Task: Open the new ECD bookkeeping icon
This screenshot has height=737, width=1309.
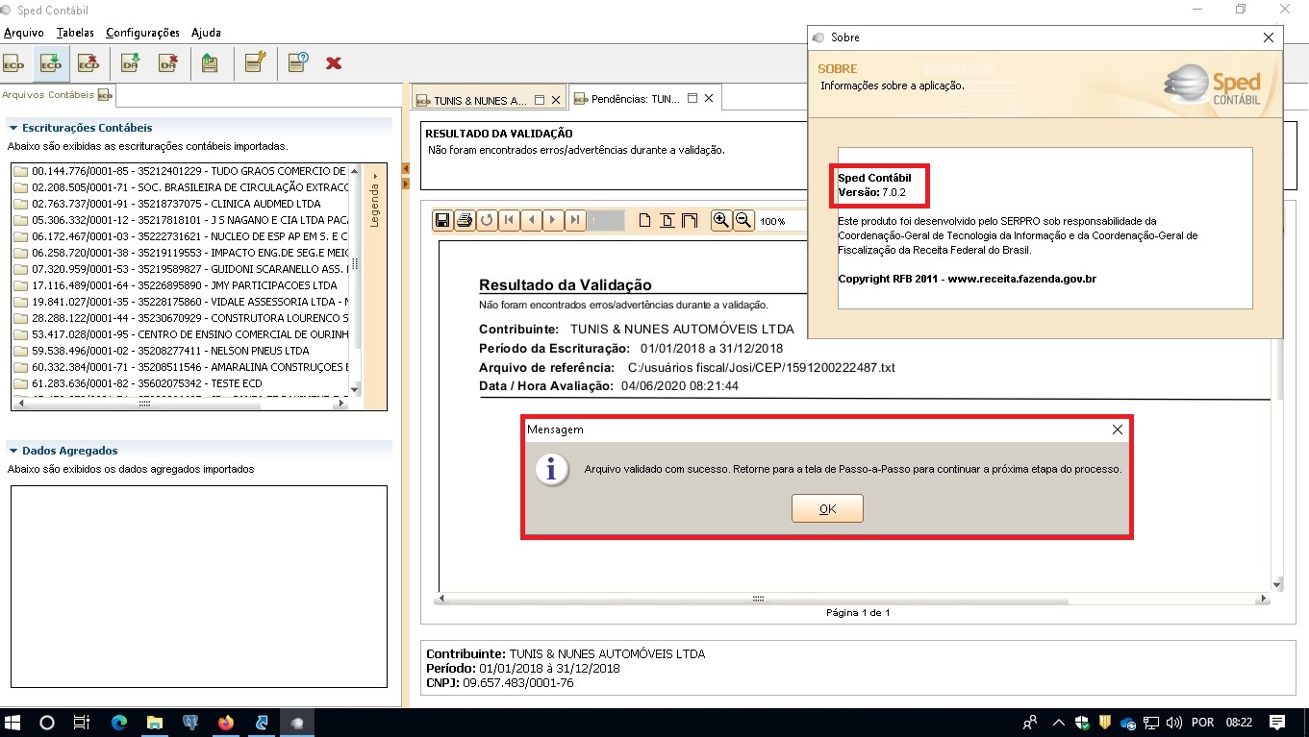Action: click(x=13, y=63)
